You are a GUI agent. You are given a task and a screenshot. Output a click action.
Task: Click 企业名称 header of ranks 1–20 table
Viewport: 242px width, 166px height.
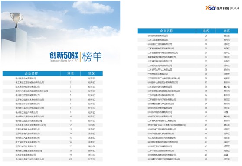pyautogui.click(x=32, y=73)
